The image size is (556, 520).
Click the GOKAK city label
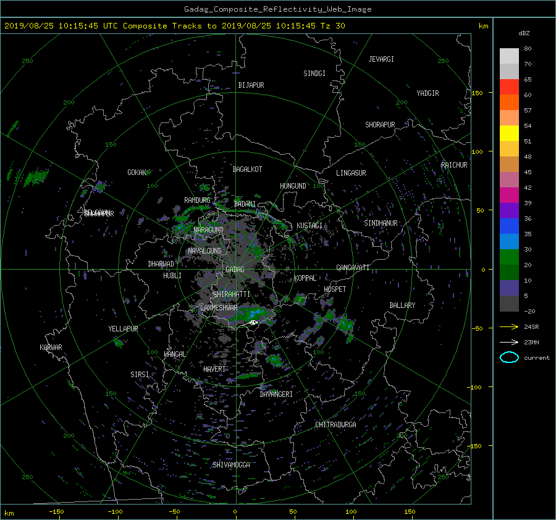(x=137, y=173)
